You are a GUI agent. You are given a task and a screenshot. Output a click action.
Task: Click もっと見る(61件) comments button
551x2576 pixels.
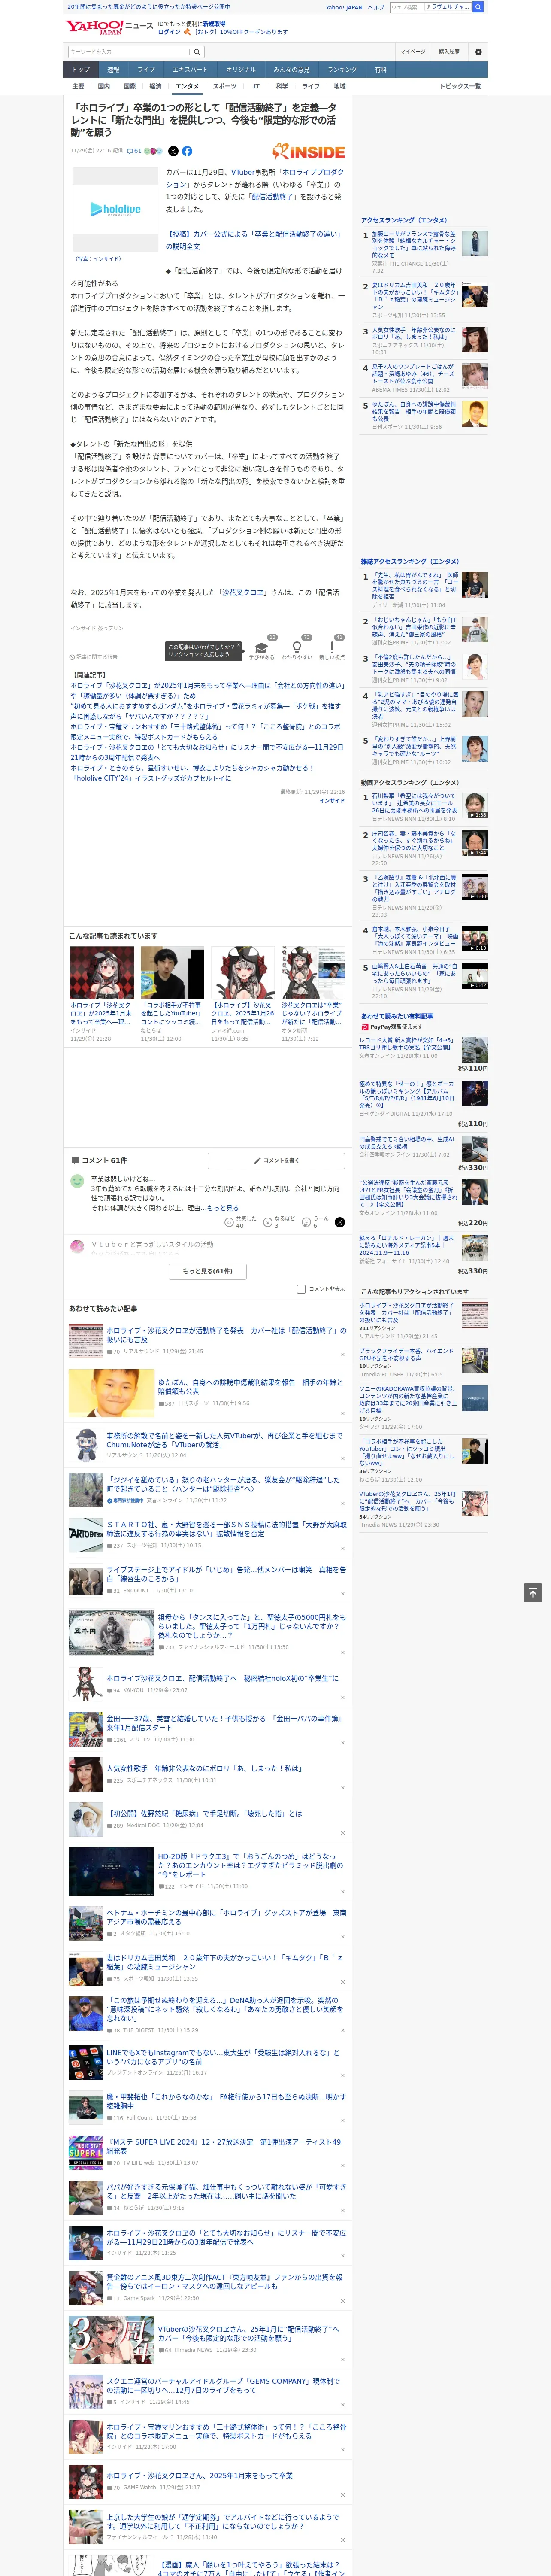click(208, 1271)
